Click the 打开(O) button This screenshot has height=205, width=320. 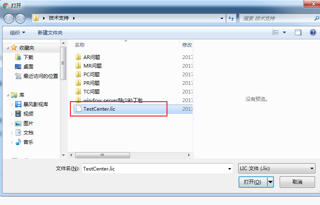point(253,182)
